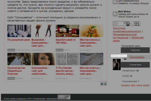Viewport: 151px width, 101px height.
Task: Open 'Производство Свадебных Платьев' link
Action: coord(16,71)
